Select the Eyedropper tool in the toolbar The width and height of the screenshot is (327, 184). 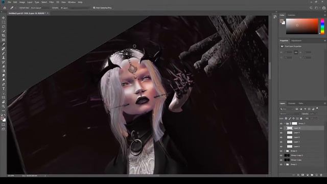click(4, 44)
